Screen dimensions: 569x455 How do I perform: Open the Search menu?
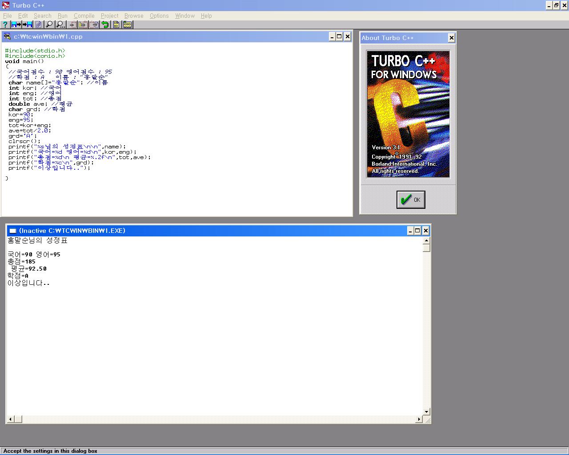tap(43, 16)
